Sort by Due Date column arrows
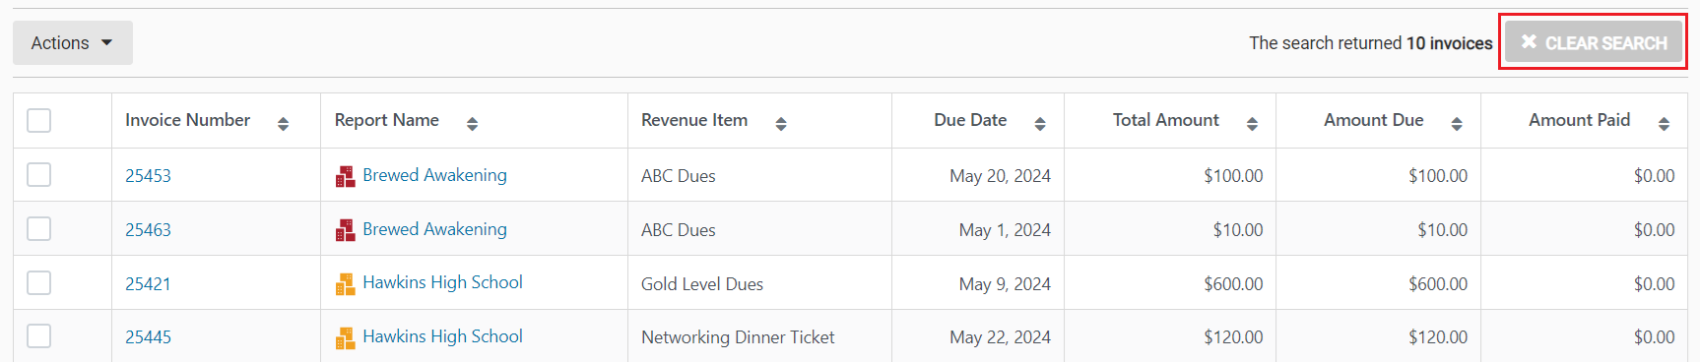 click(x=1039, y=124)
